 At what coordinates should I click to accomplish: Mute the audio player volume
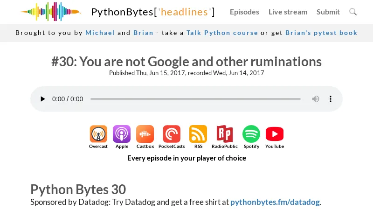tap(316, 99)
